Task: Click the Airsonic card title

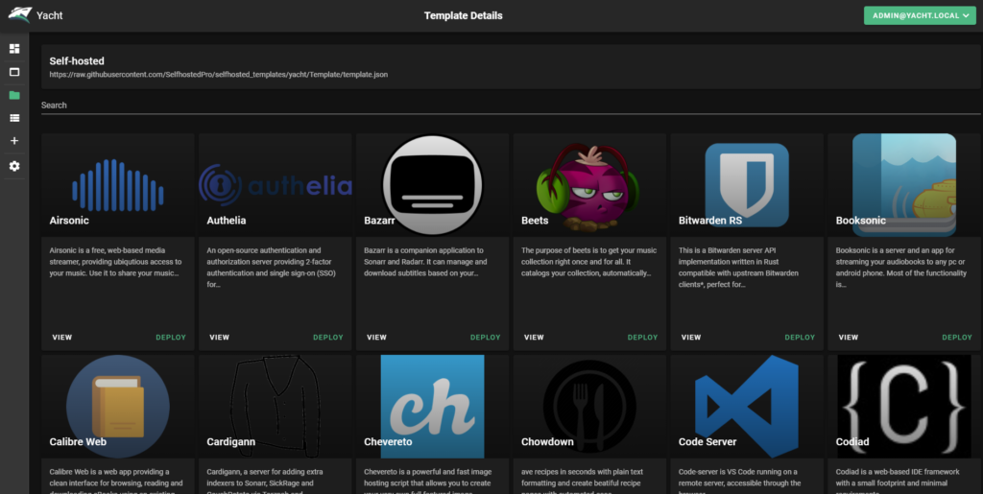Action: point(69,221)
